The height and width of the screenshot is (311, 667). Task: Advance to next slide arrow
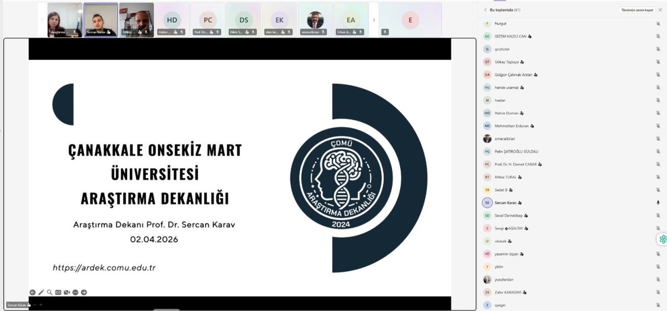84,292
